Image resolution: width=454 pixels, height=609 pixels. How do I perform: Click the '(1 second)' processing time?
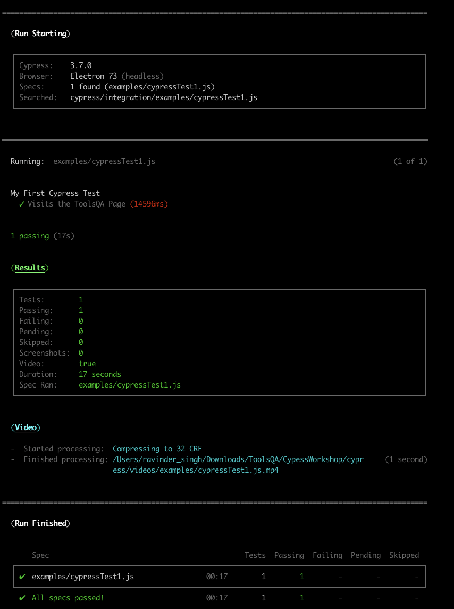coord(406,460)
